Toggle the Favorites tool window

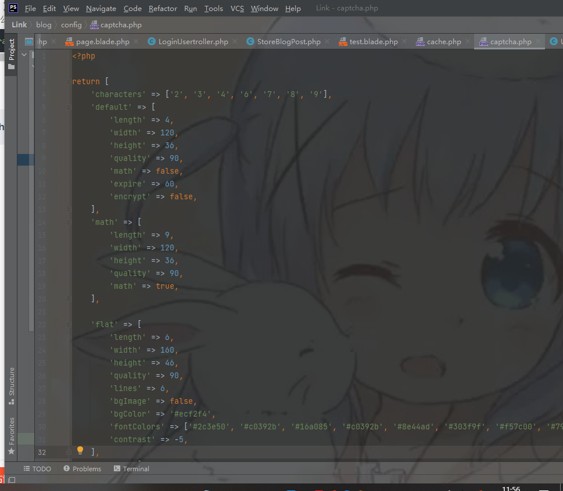[12, 435]
